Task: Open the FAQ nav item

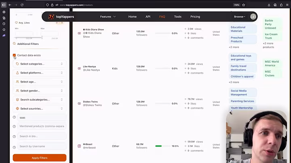Action: tap(162, 17)
